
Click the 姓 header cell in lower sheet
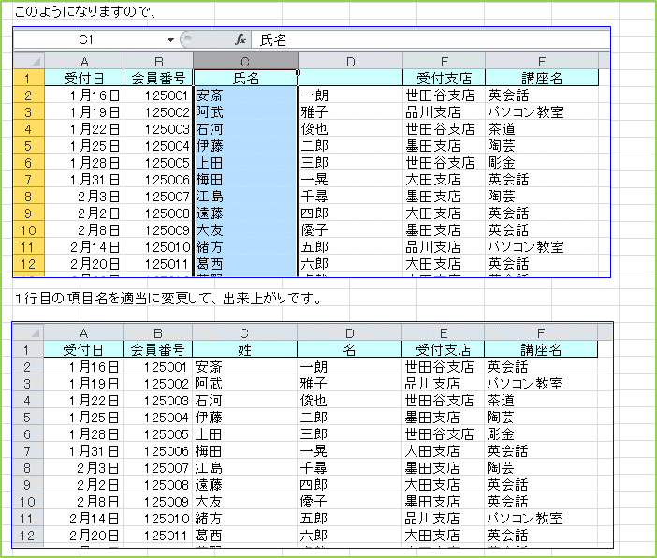pyautogui.click(x=244, y=349)
